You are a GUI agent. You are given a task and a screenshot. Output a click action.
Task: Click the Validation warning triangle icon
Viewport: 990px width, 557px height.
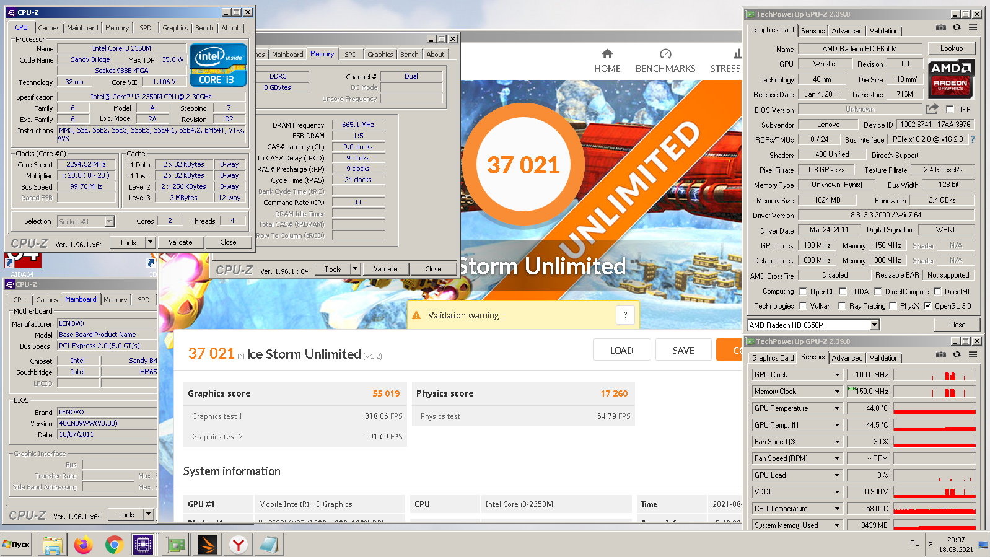coord(416,315)
